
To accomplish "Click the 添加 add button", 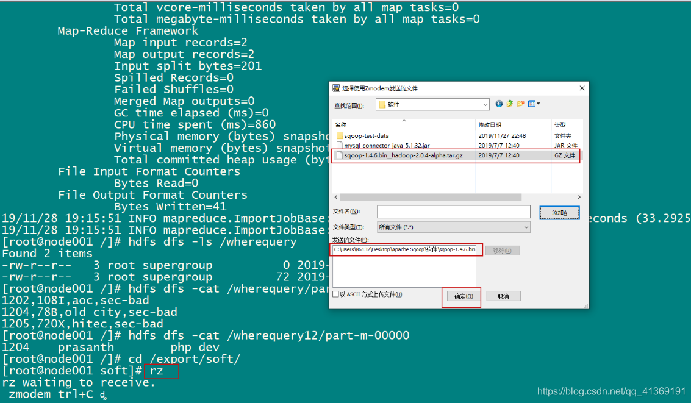I will [559, 213].
